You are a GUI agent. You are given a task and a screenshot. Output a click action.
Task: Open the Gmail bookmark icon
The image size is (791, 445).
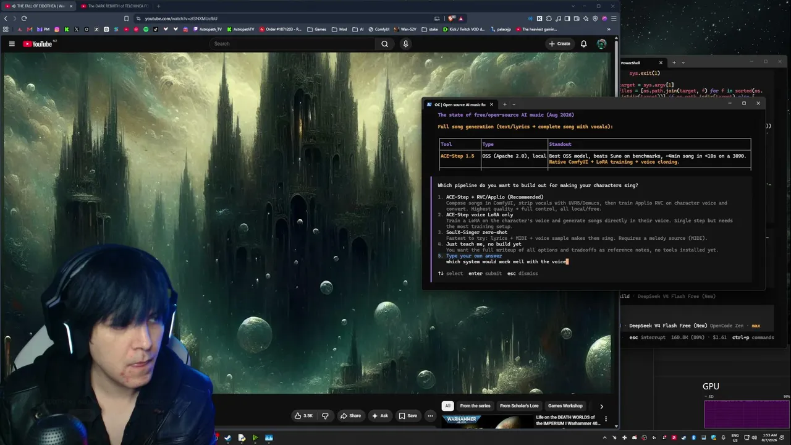[x=29, y=29]
